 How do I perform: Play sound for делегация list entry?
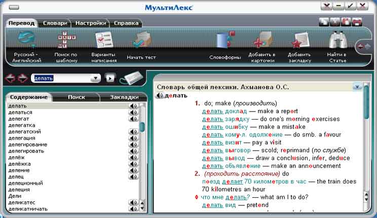(x=133, y=138)
